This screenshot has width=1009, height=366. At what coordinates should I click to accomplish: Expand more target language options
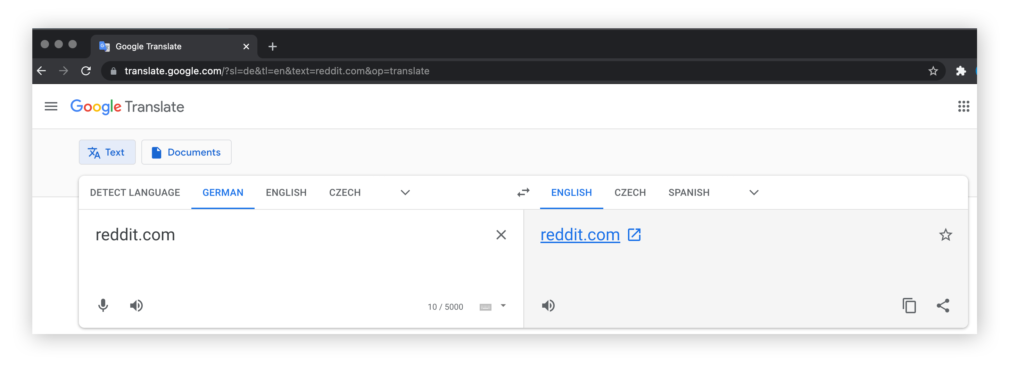point(753,192)
